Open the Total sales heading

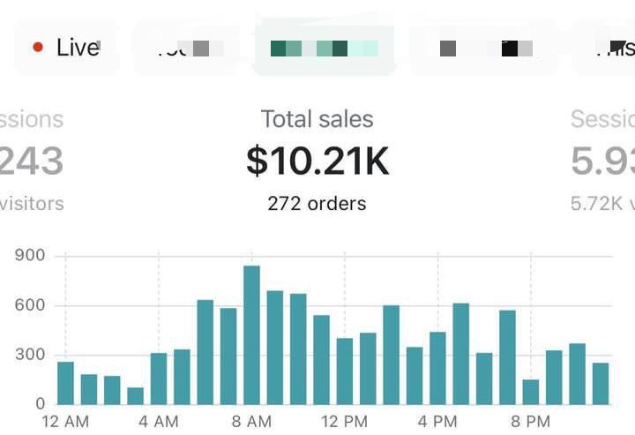(317, 119)
